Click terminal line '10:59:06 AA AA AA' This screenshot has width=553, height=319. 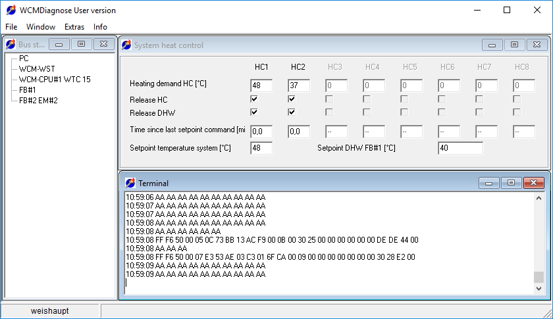[196, 197]
